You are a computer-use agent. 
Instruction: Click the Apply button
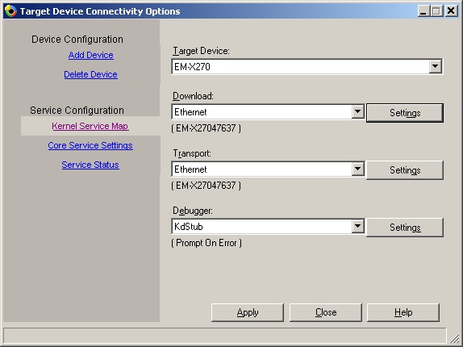click(x=248, y=312)
